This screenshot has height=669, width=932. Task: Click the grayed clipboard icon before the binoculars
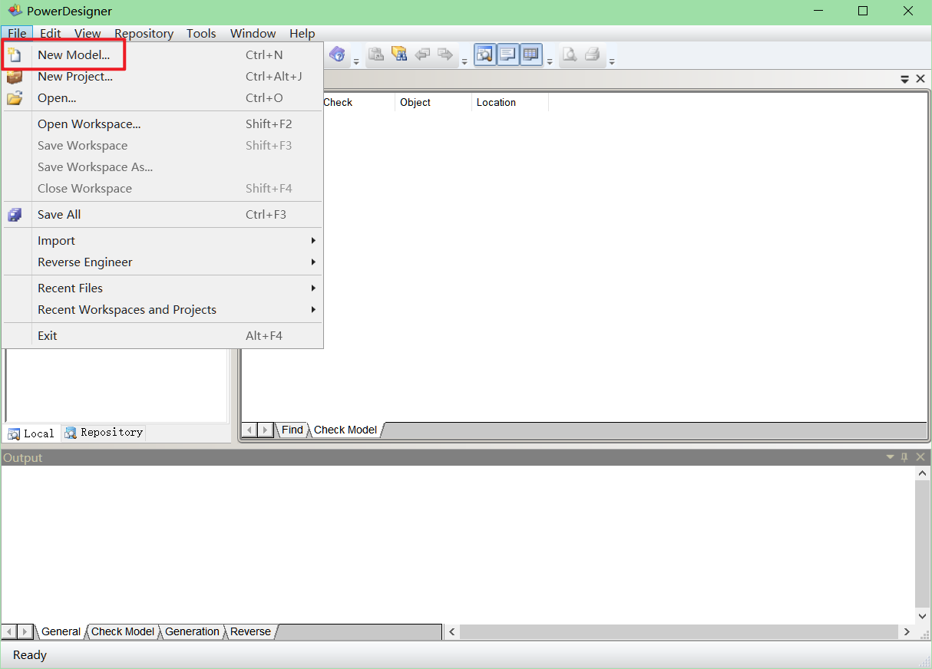pos(375,54)
